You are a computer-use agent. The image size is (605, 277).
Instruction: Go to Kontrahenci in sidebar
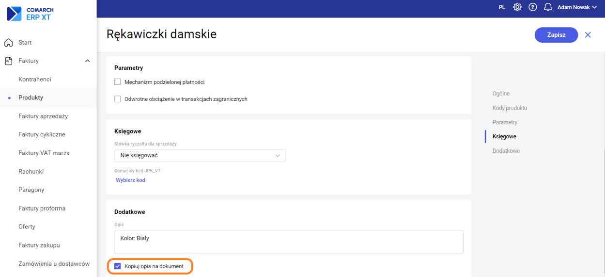[x=35, y=79]
